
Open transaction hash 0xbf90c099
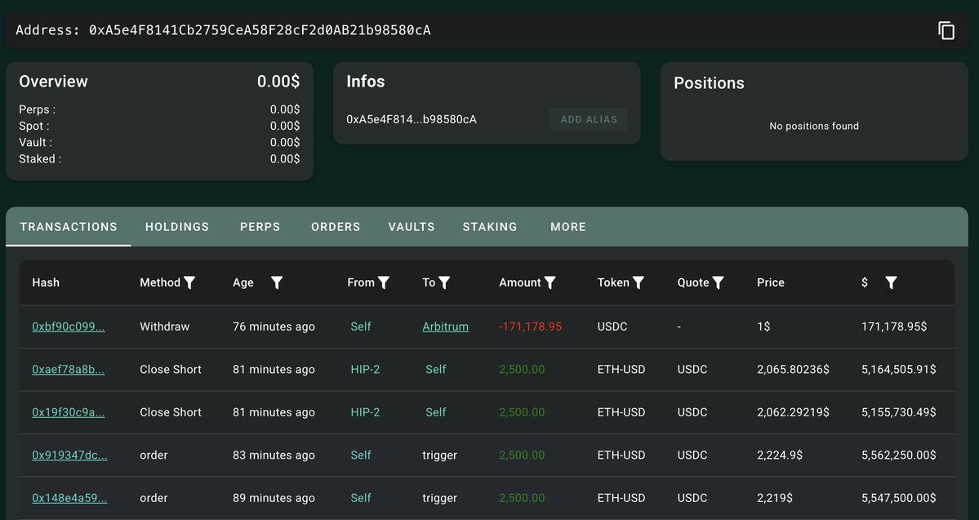[69, 327]
